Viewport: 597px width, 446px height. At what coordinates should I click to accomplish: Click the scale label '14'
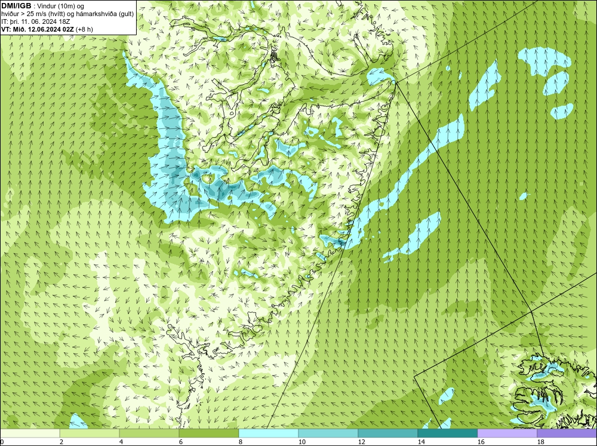(421, 442)
